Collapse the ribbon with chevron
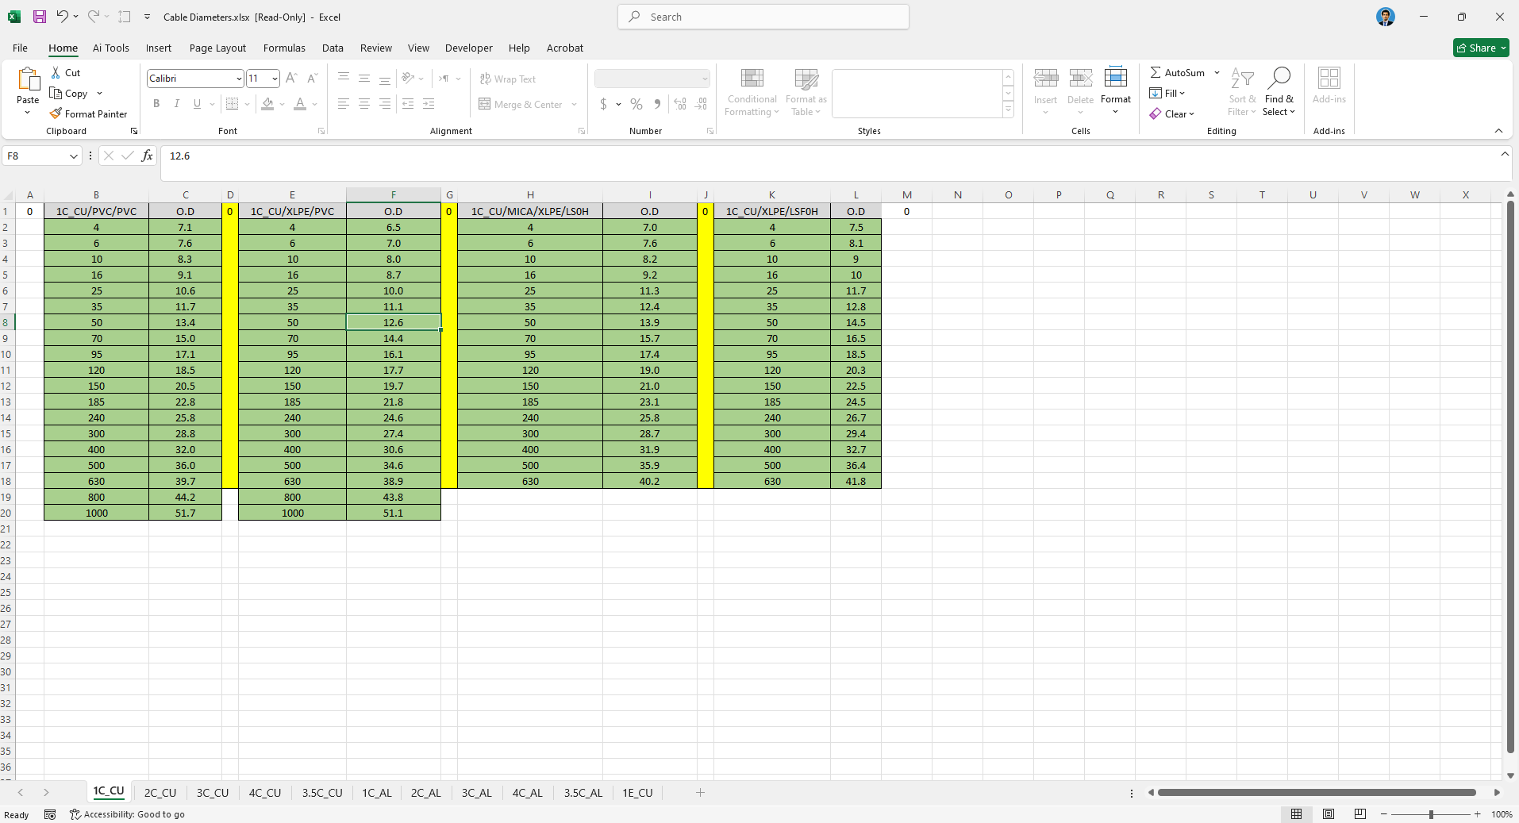1519x823 pixels. pos(1498,131)
